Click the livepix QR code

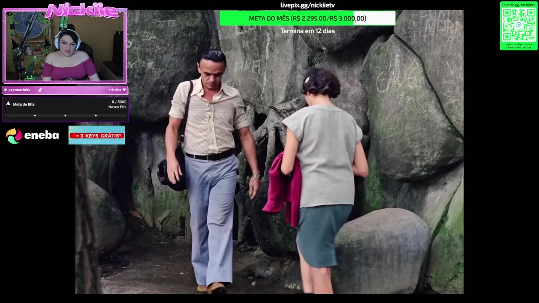[x=519, y=24]
